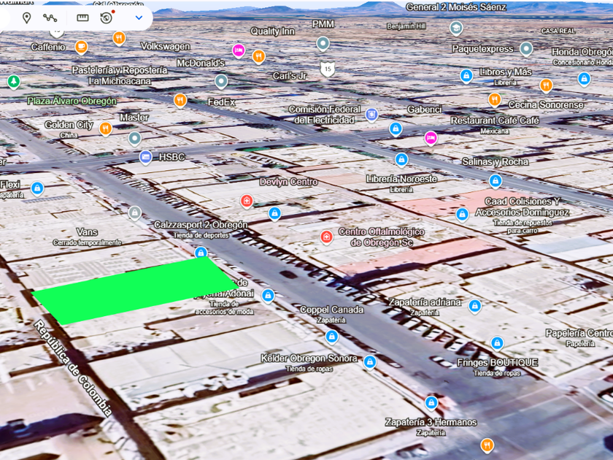Viewport: 613px width, 460px height.
Task: Click the Fringes BOUTIQUE shop pin
Action: coord(497,343)
